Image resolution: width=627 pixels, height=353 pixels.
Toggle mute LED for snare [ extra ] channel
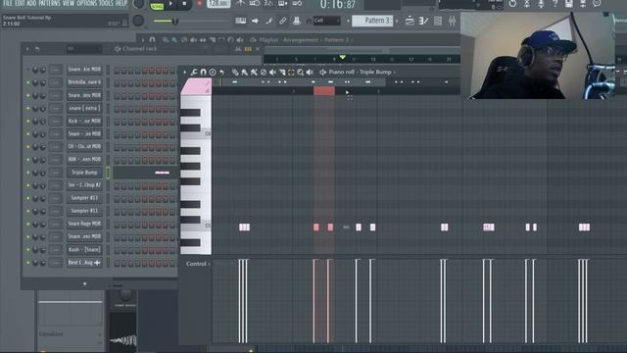tap(28, 108)
